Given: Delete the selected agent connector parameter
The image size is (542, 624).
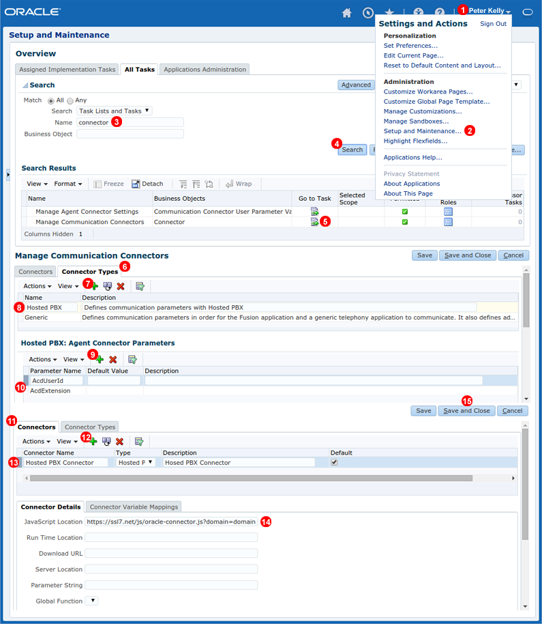Looking at the screenshot, I should point(113,359).
